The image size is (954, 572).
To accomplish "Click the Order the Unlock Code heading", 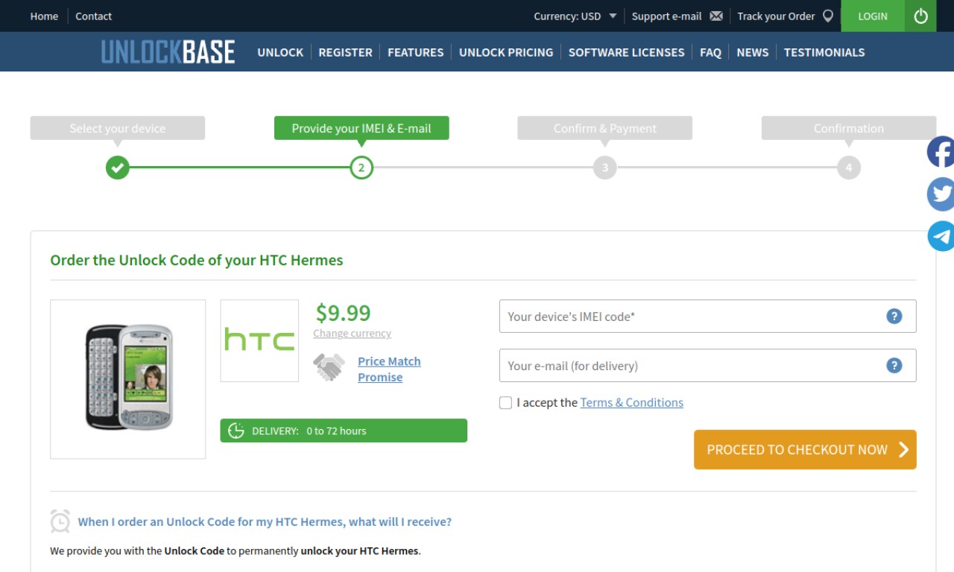I will tap(197, 260).
